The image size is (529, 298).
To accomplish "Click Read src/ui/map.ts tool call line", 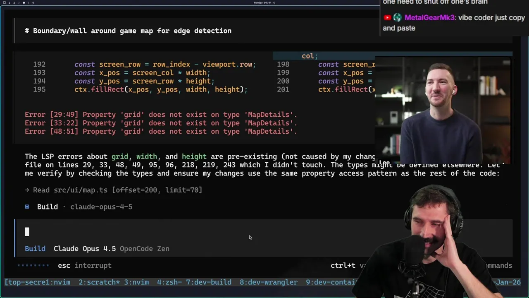I will coord(114,190).
